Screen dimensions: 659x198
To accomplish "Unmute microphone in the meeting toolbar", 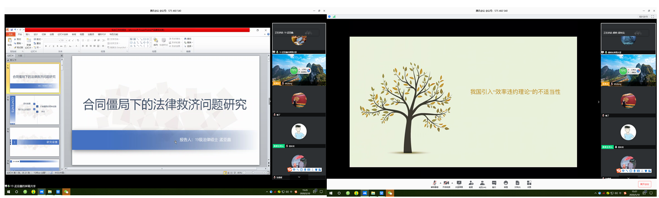I will [x=435, y=183].
